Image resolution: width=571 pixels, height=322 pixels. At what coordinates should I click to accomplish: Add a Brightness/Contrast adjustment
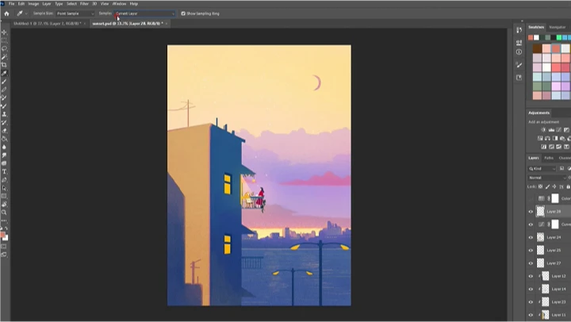pos(543,130)
